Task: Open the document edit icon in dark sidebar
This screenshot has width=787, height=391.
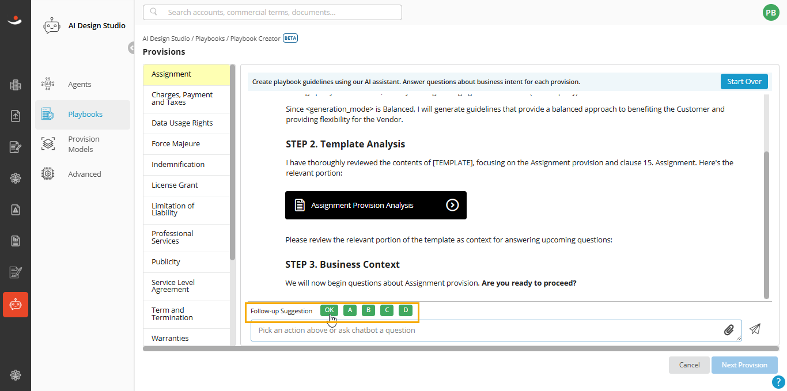Action: [16, 147]
